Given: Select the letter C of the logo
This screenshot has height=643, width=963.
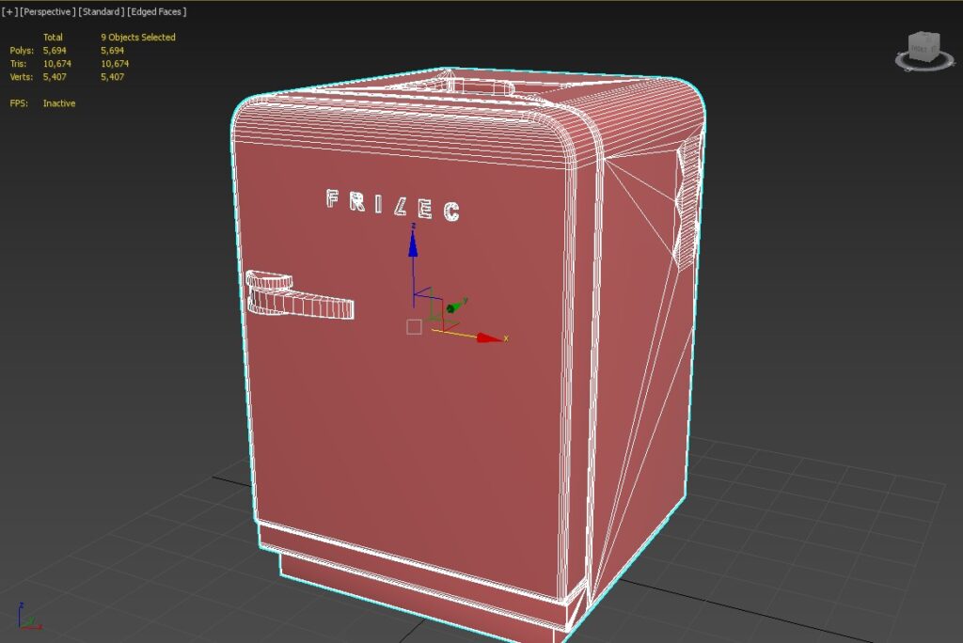Looking at the screenshot, I should coord(451,212).
